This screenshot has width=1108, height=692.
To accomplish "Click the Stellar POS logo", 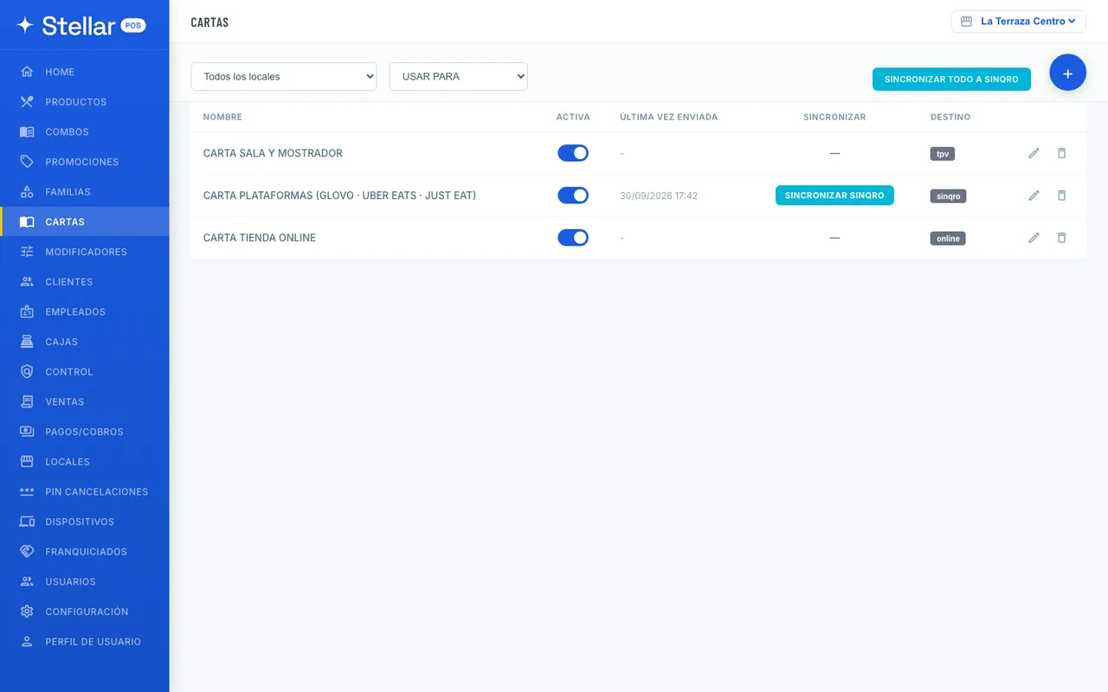I will point(81,25).
